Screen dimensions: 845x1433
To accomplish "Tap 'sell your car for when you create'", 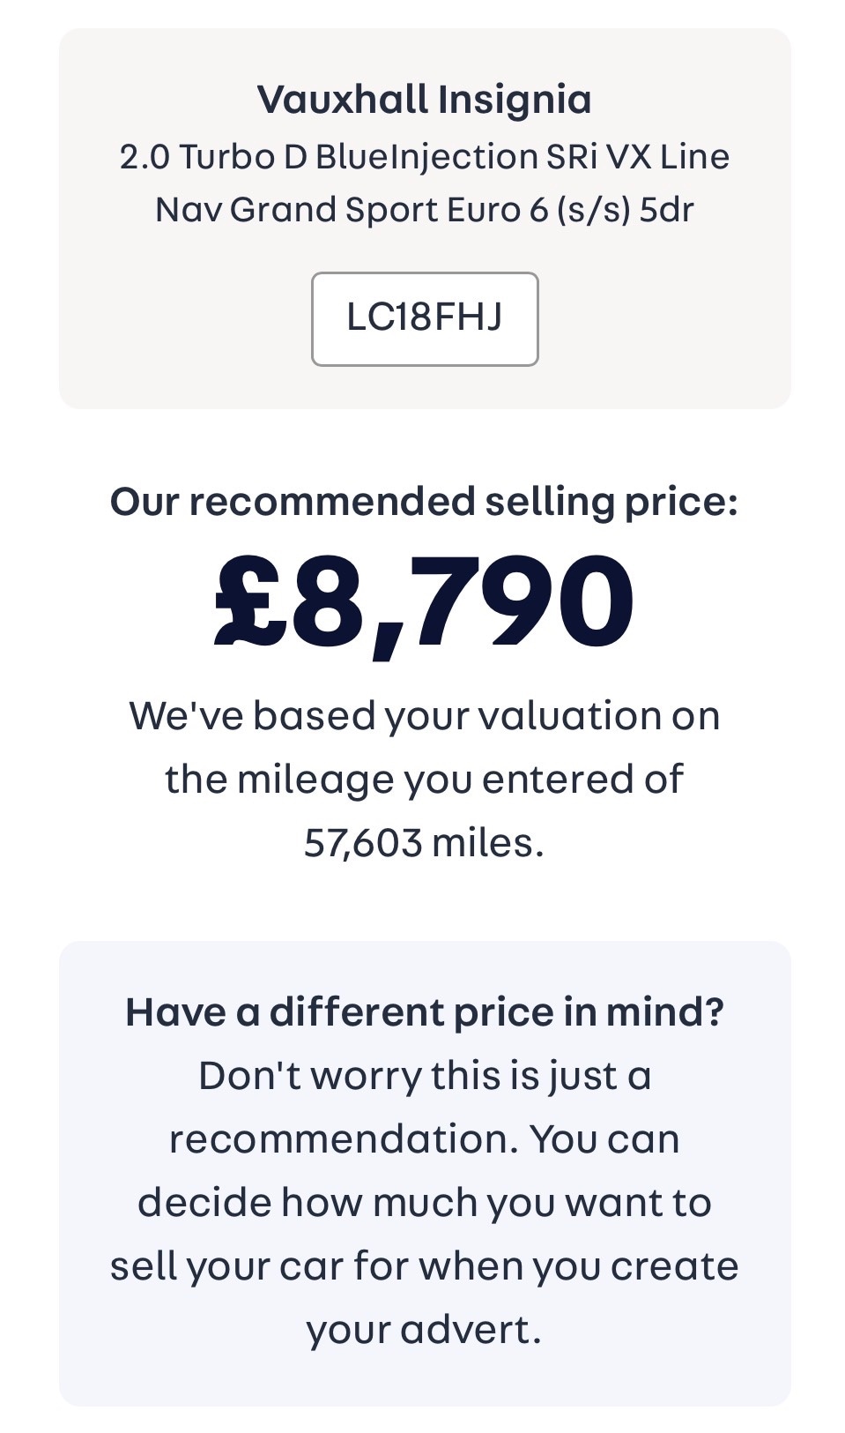I will point(424,1265).
